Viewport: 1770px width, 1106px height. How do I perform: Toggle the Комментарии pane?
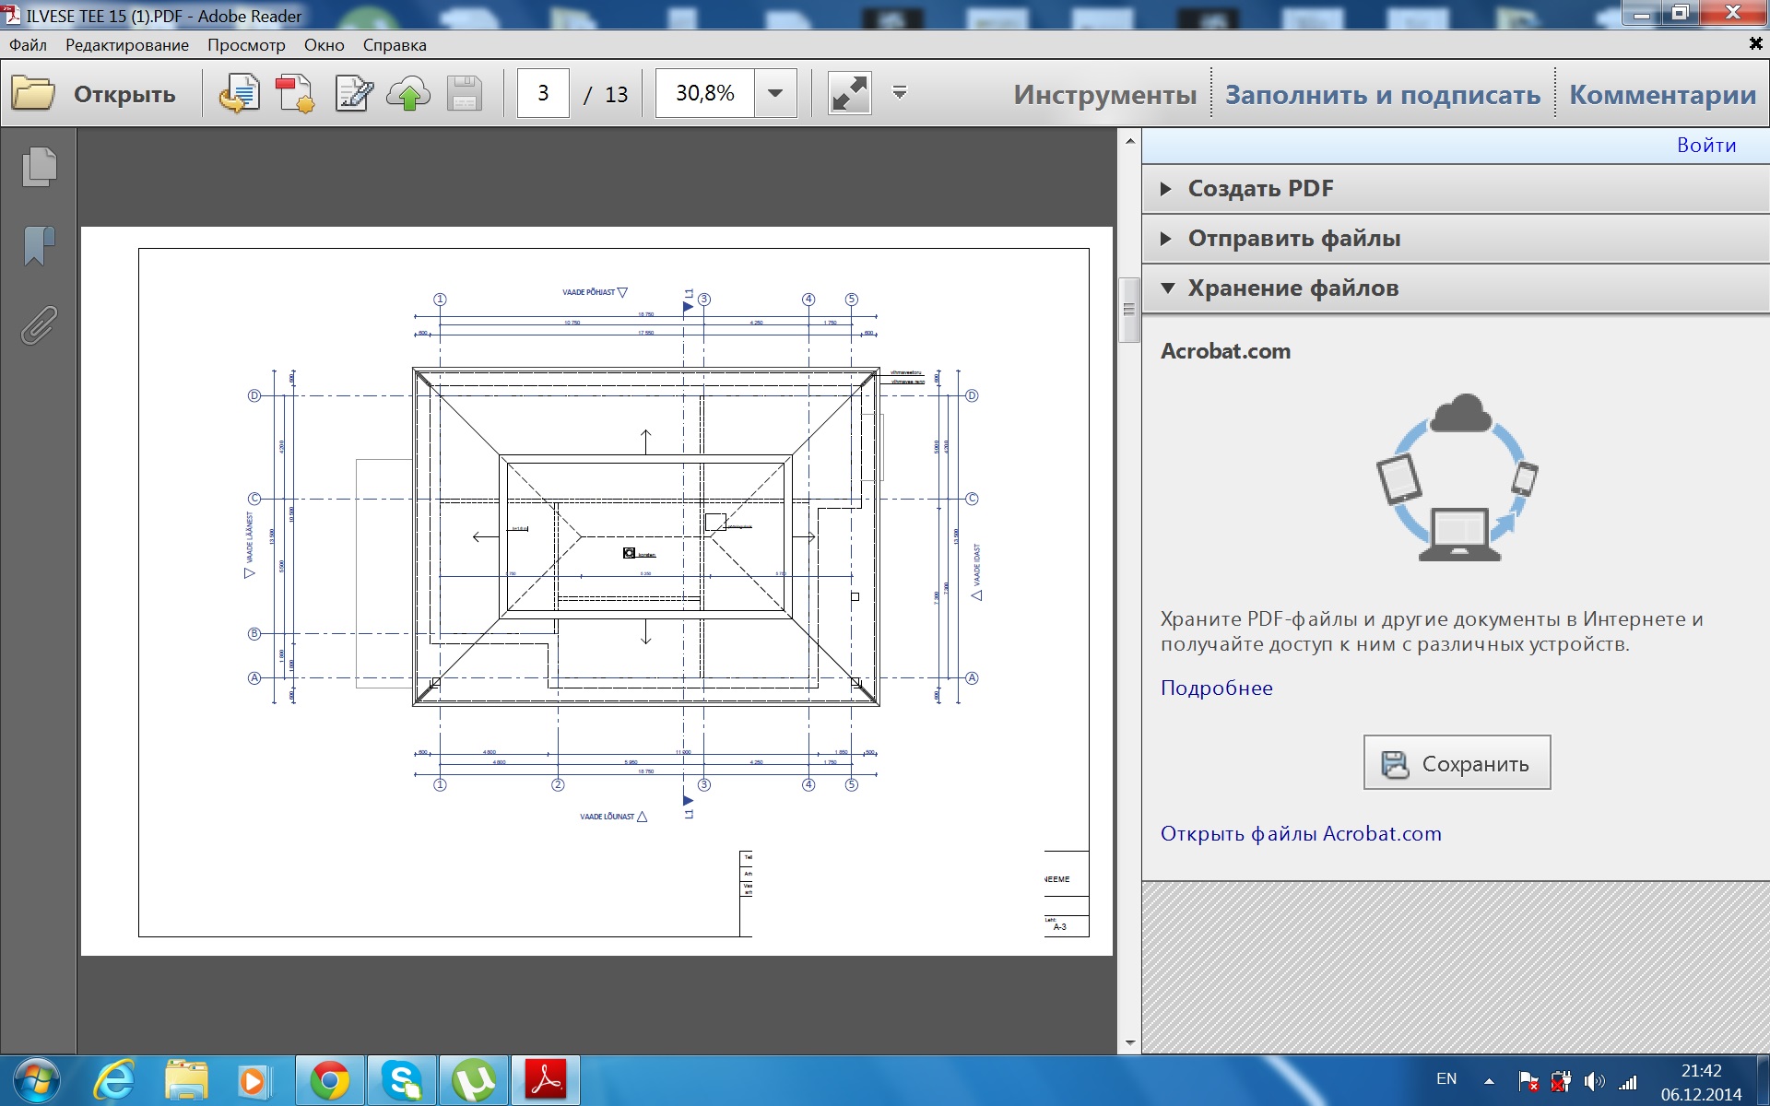(x=1662, y=94)
